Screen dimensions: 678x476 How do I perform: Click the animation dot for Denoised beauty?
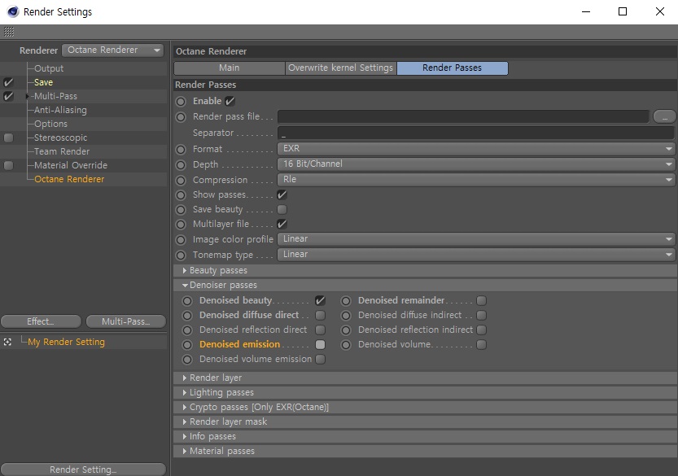tap(187, 301)
